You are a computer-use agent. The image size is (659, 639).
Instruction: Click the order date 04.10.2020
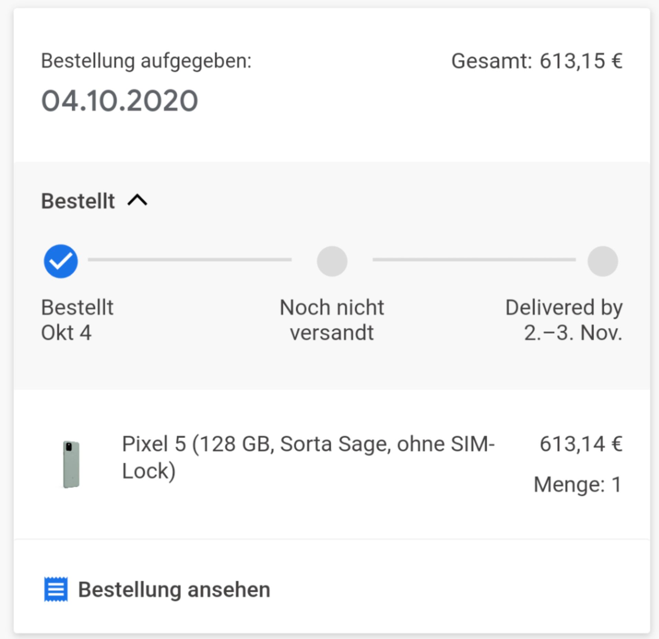tap(119, 101)
